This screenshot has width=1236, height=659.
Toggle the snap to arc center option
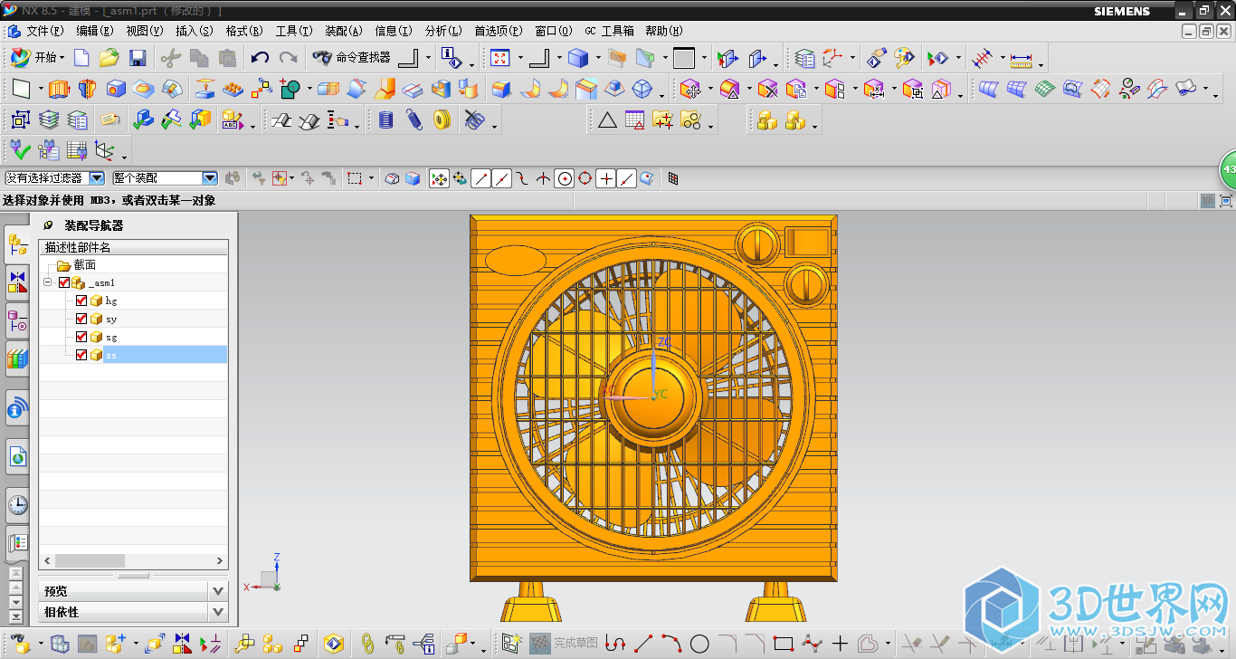pyautogui.click(x=565, y=178)
